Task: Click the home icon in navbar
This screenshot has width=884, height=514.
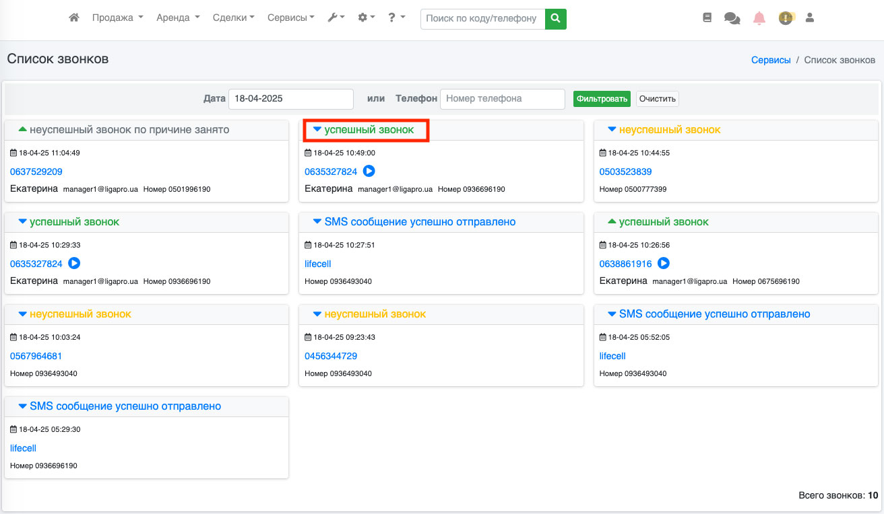Action: click(x=74, y=18)
